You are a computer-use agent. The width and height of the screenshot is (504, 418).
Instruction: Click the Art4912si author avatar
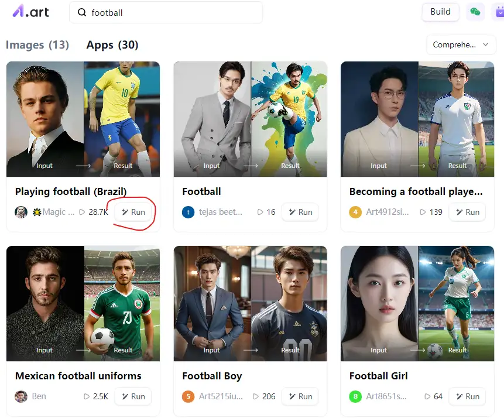pyautogui.click(x=355, y=212)
